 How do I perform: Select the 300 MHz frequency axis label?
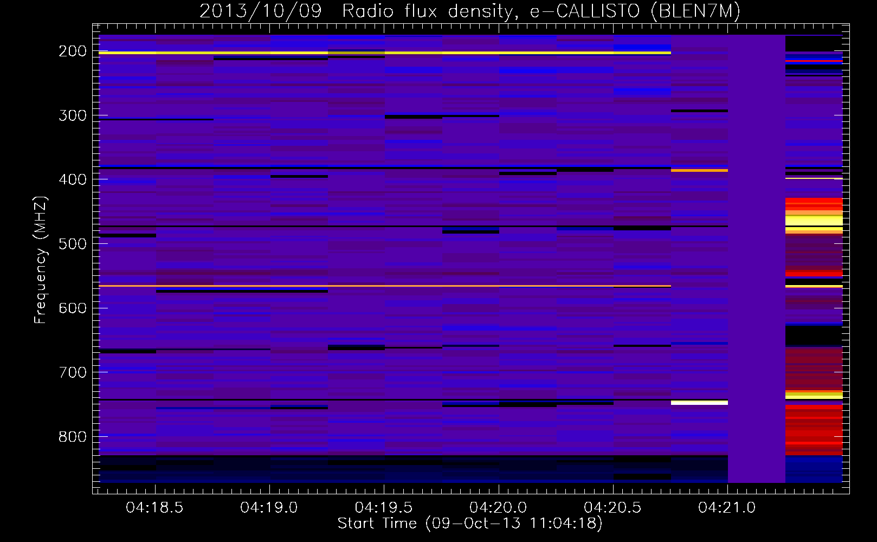pyautogui.click(x=73, y=115)
